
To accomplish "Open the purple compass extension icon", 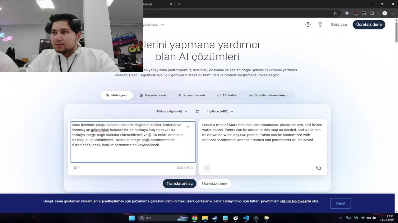I will coord(347,13).
